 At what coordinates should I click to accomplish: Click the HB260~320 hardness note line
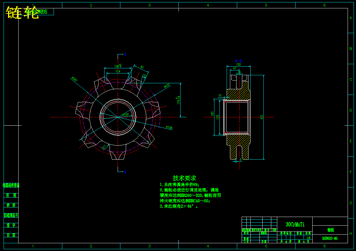[190, 195]
